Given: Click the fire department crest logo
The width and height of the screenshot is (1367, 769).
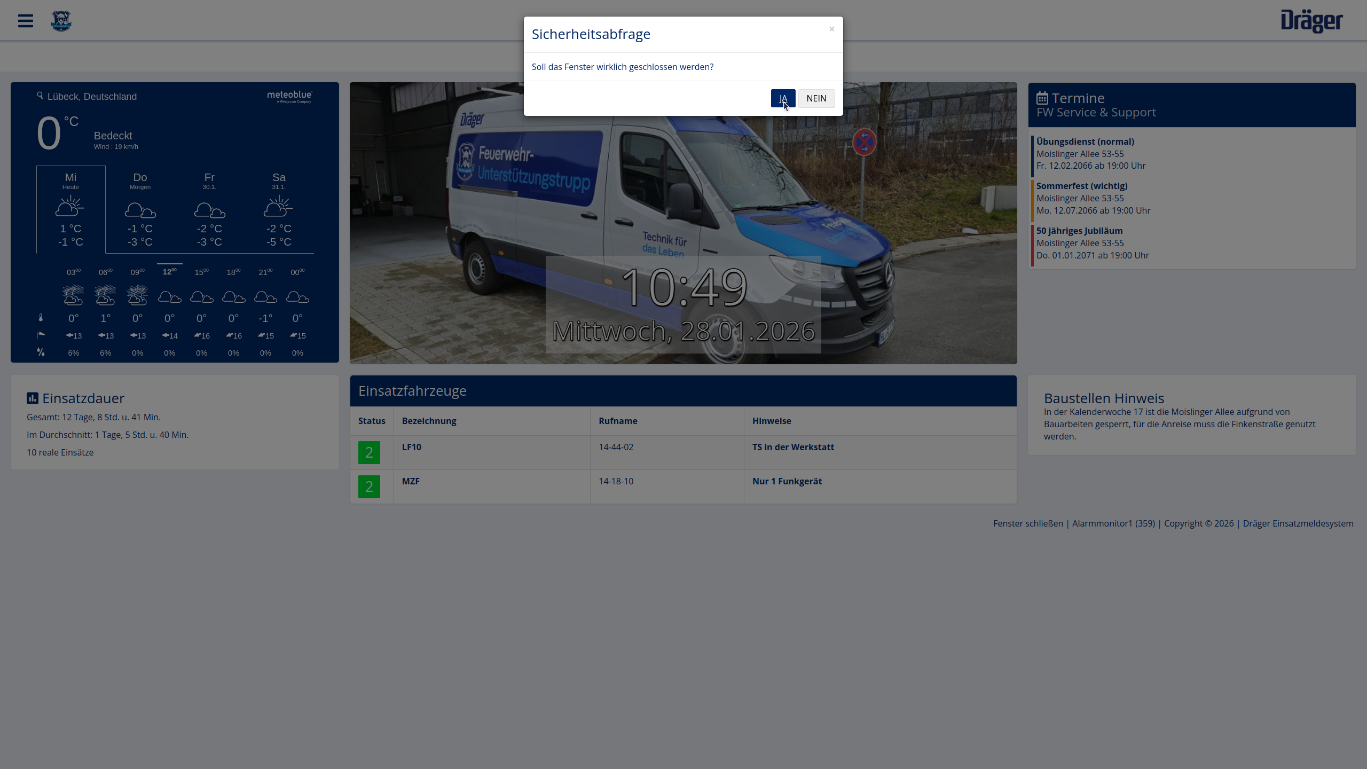Looking at the screenshot, I should (x=61, y=21).
